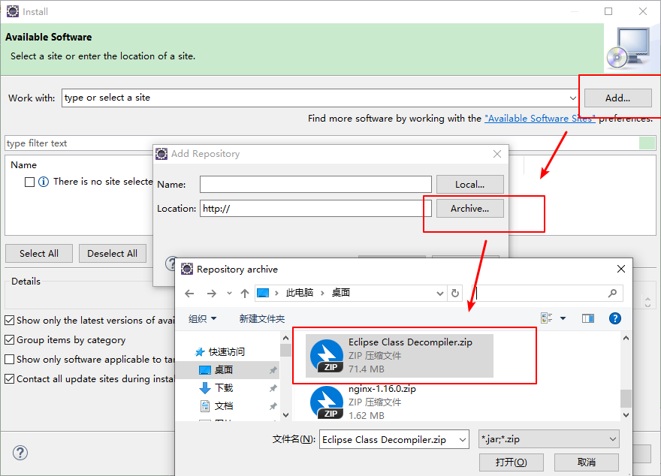Click navigation pane scroll up arrow

(x=286, y=338)
